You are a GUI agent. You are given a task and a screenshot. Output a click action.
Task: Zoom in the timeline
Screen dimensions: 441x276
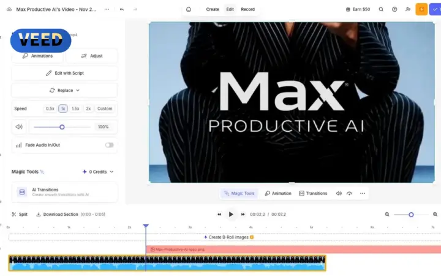(x=435, y=214)
